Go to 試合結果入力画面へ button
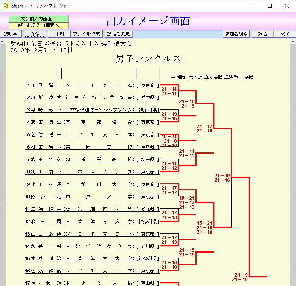Image resolution: width=296 pixels, height=286 pixels. (x=38, y=26)
